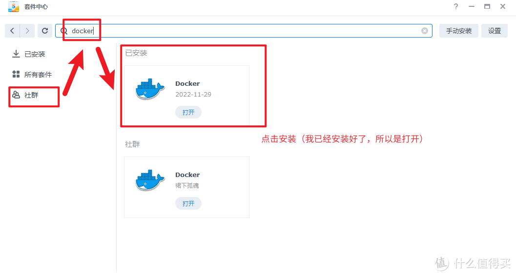
Task: Click the Docker title above 2022-11-29
Action: coord(187,83)
